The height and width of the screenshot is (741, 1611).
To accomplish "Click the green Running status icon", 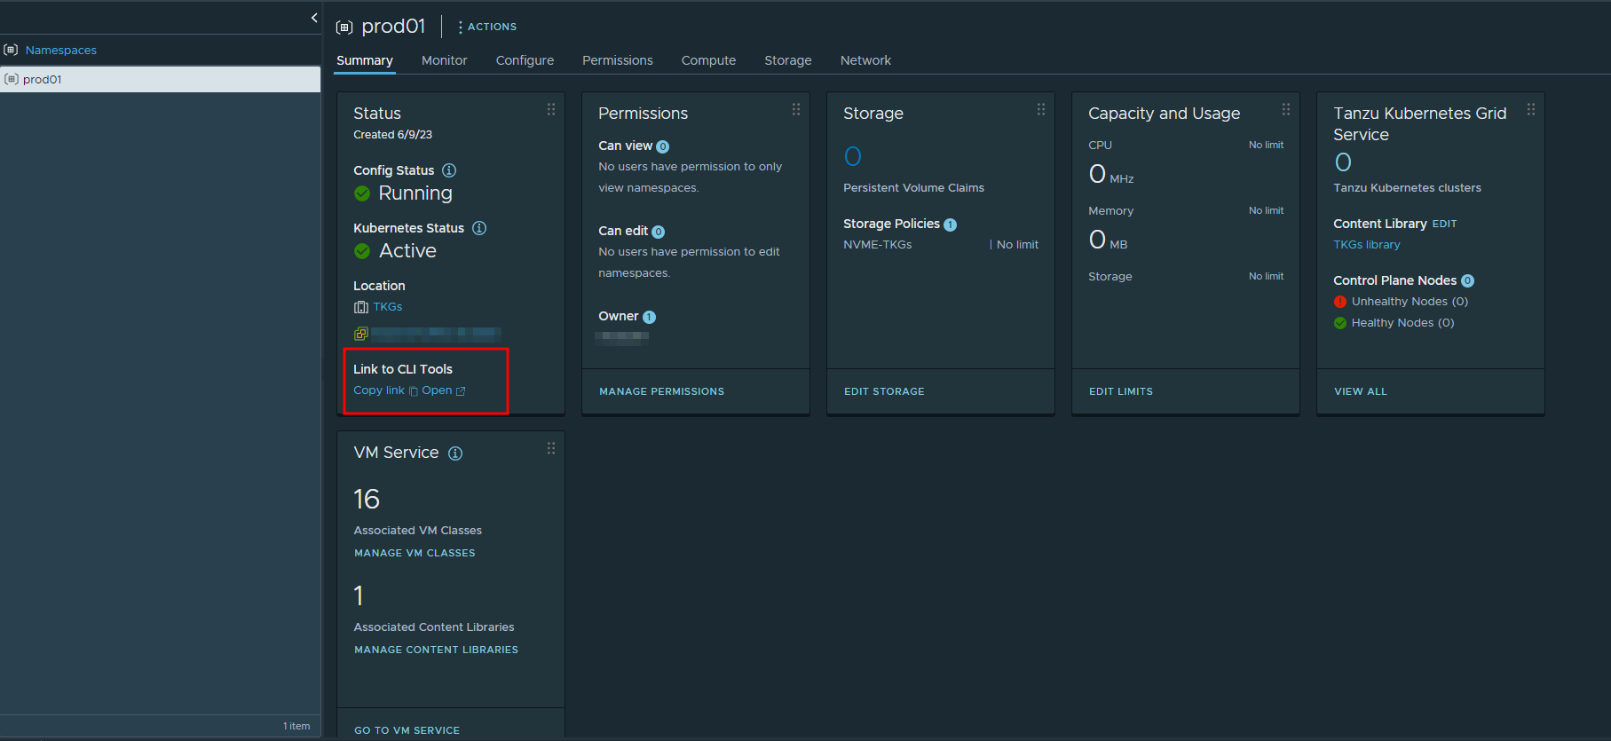I will [x=362, y=193].
